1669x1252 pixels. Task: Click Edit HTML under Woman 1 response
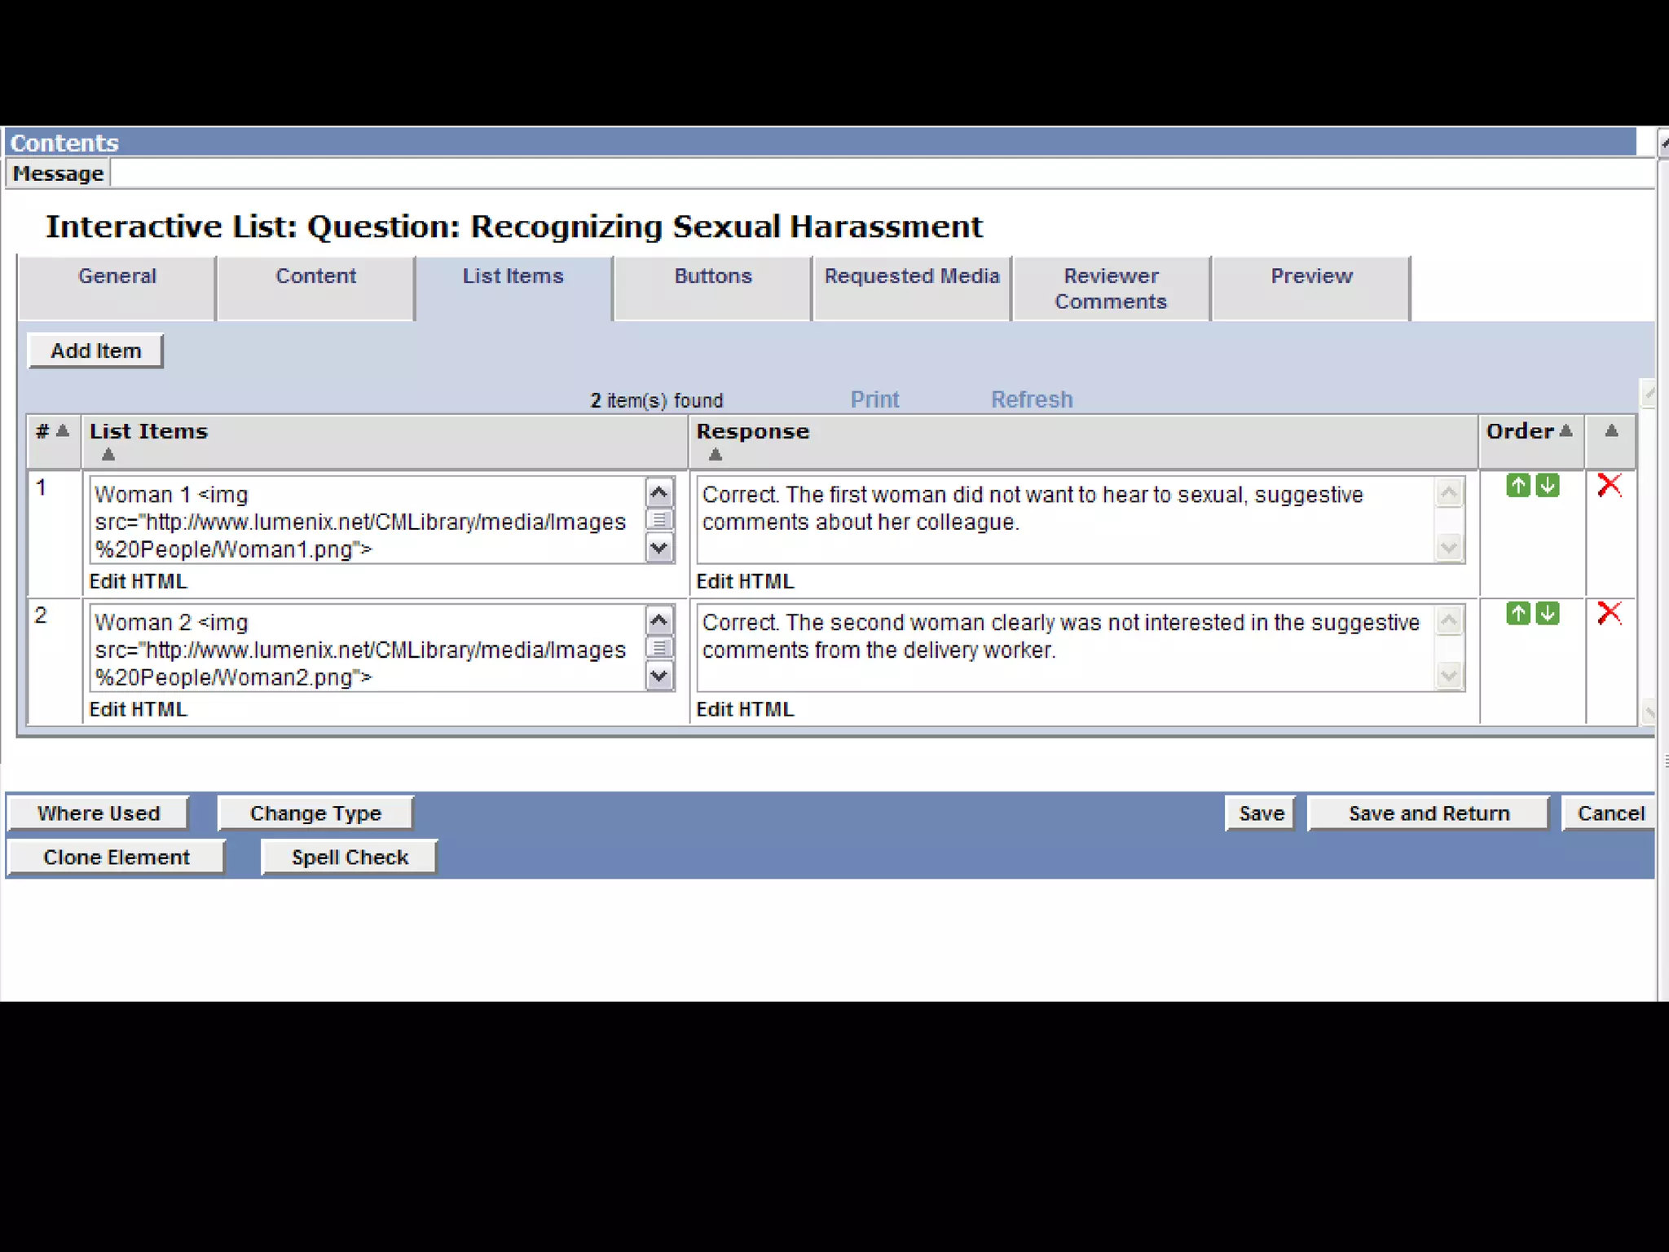pos(744,581)
